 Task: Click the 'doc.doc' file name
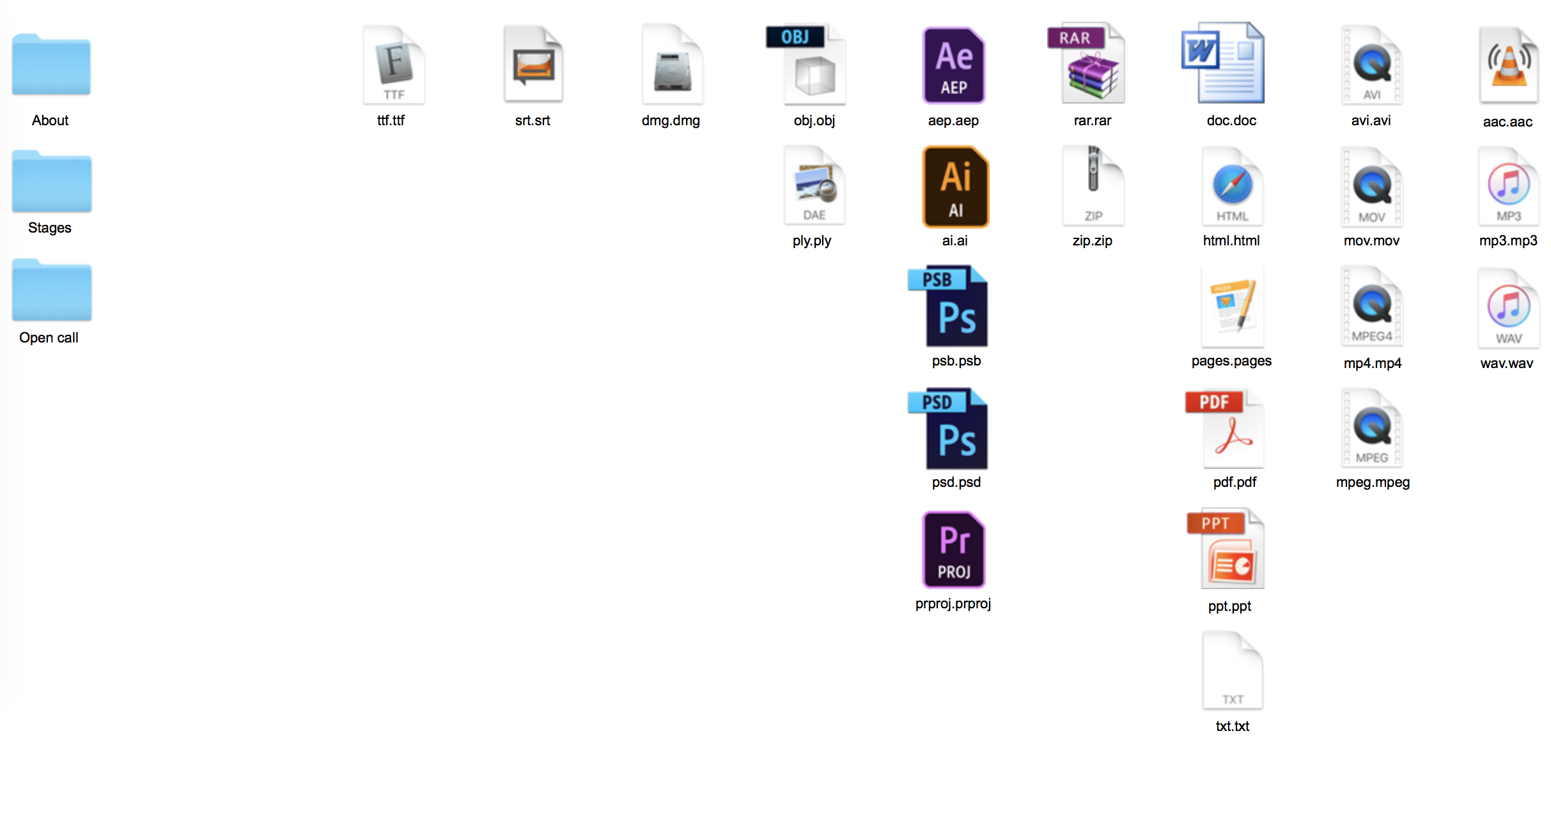pos(1231,120)
